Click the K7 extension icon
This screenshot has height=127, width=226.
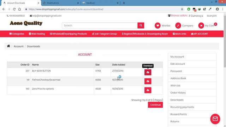tap(204, 9)
